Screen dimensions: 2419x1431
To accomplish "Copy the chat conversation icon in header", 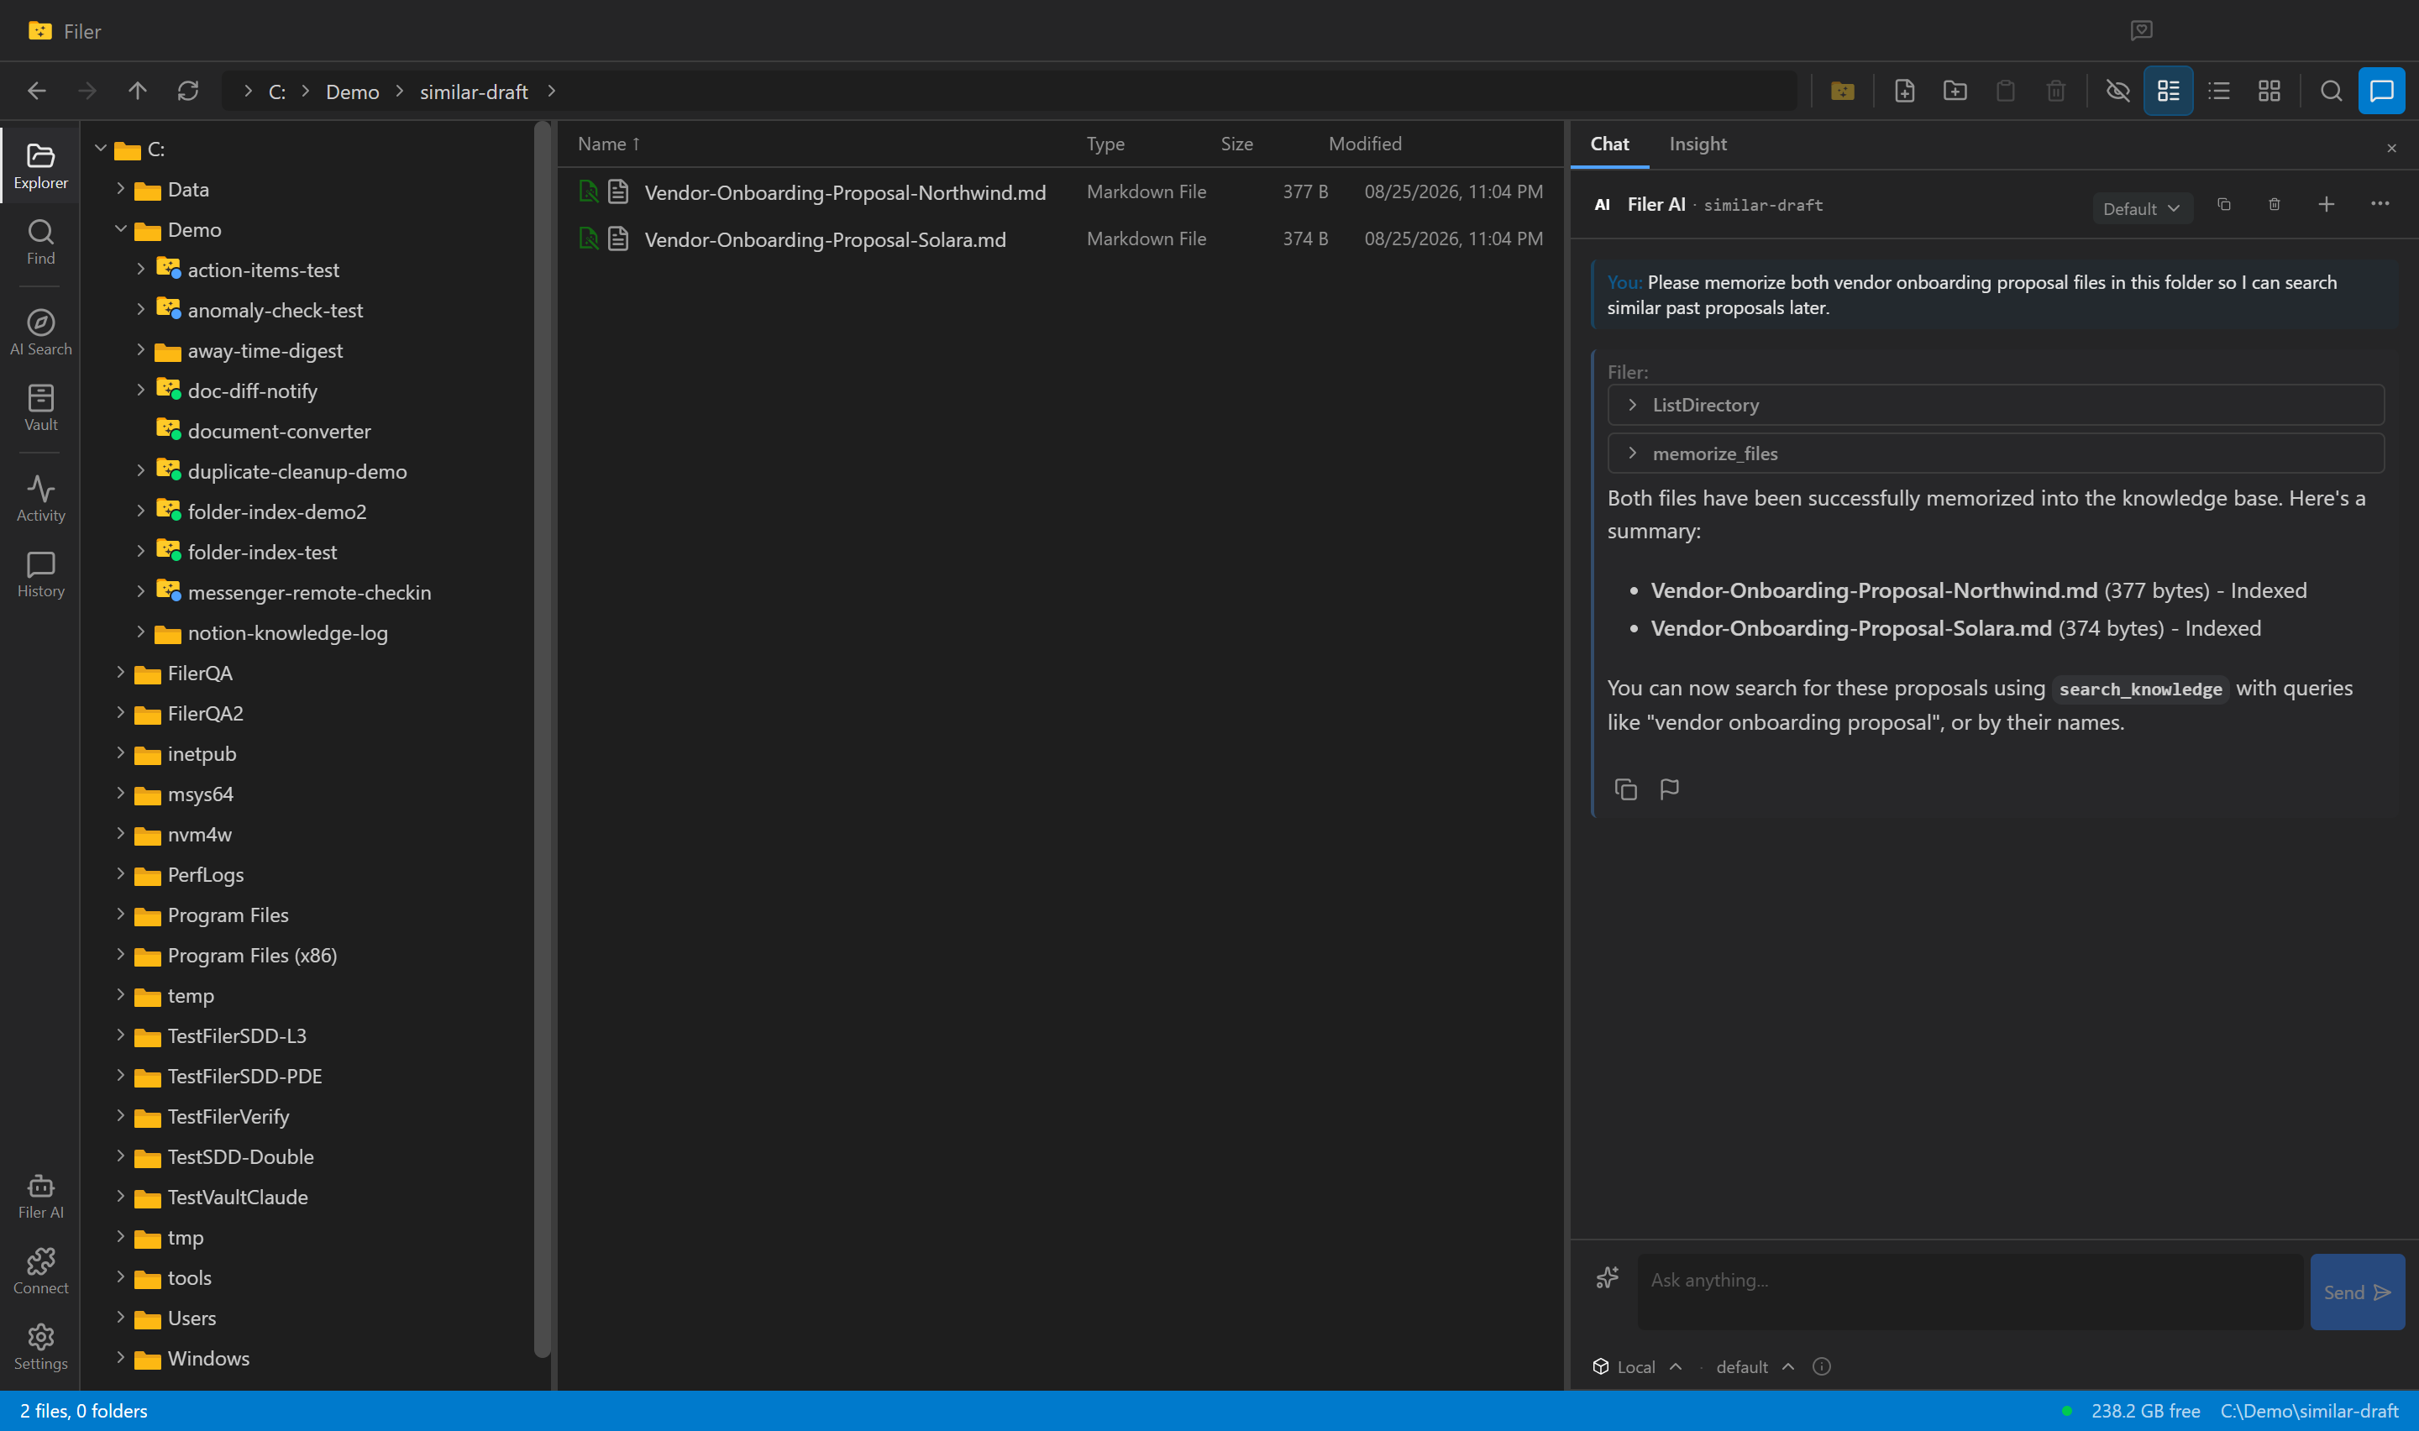I will (x=2224, y=204).
